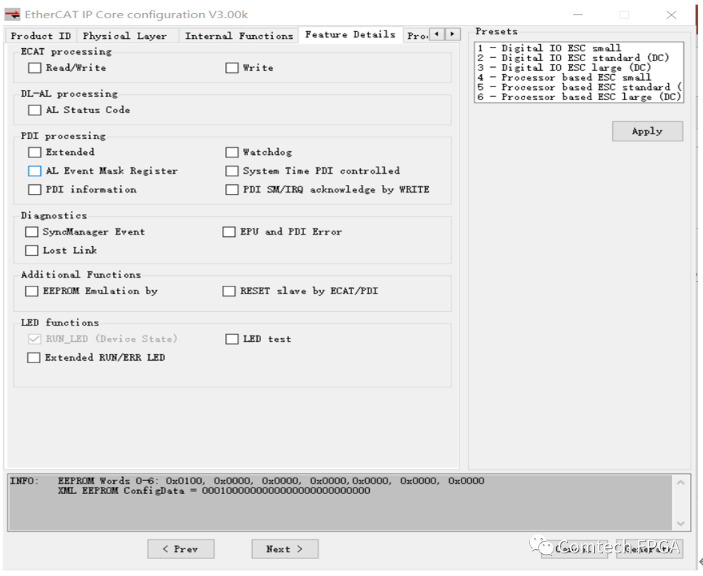Enable System Time PDI controlled
The width and height of the screenshot is (703, 576).
click(x=232, y=171)
